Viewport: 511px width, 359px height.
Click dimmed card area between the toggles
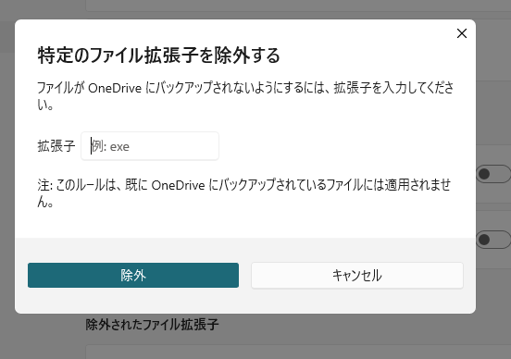[x=493, y=207]
